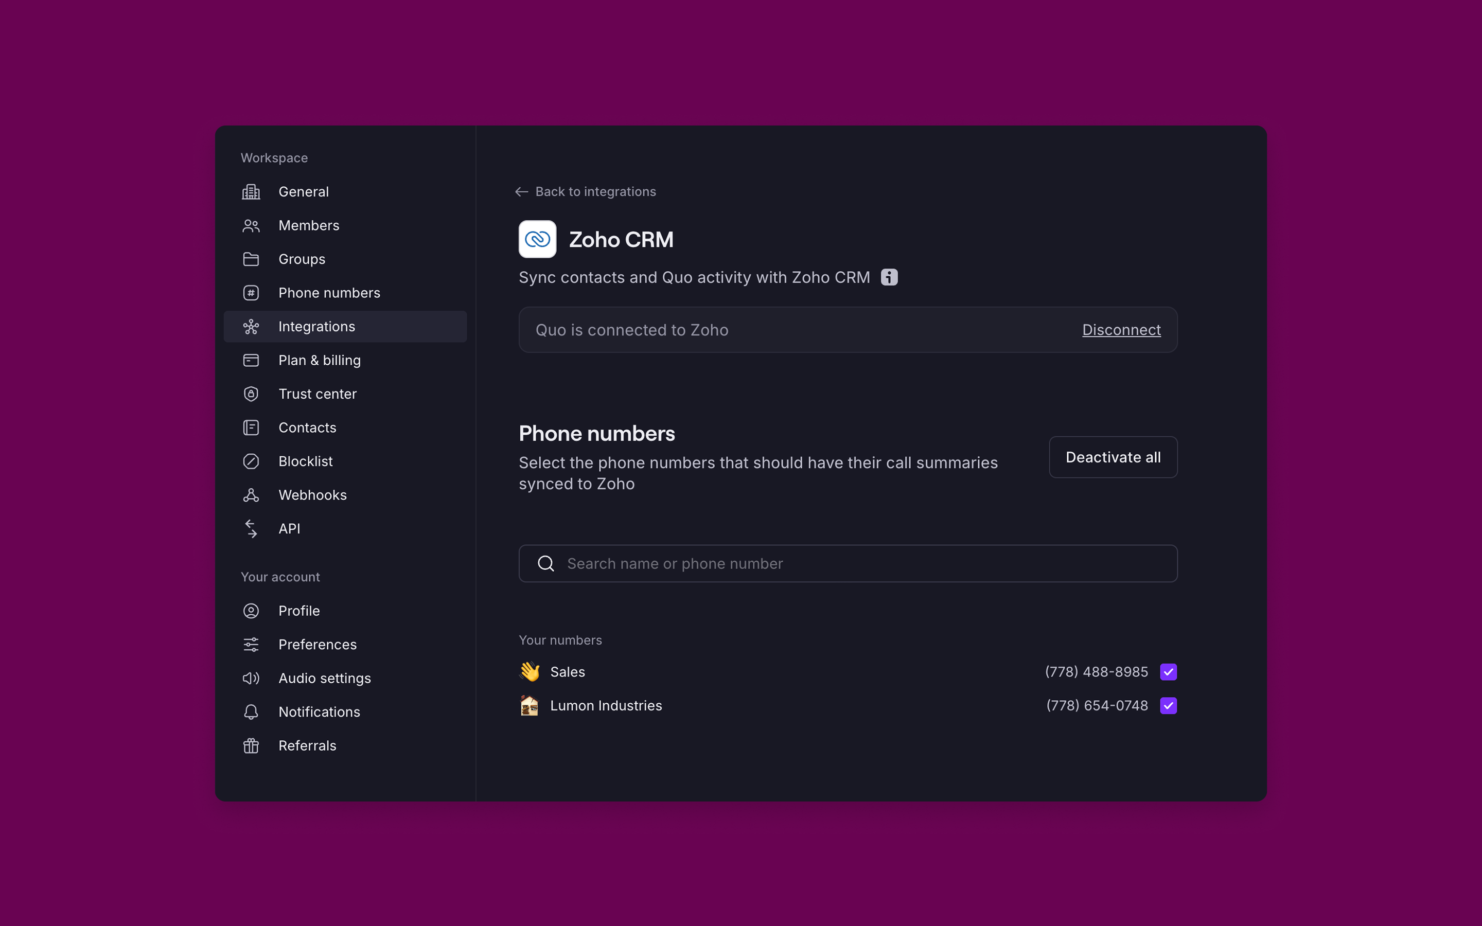Open Notifications account settings
The image size is (1482, 926).
tap(319, 711)
